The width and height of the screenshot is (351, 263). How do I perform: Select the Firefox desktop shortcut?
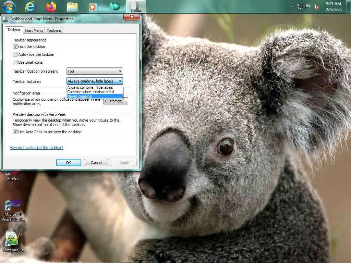[x=13, y=176]
